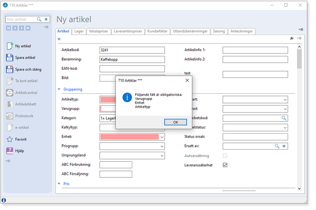Viewport: 316px width, 210px height.
Task: Click magnifier icon in Ersatt av field
Action: [x=277, y=146]
